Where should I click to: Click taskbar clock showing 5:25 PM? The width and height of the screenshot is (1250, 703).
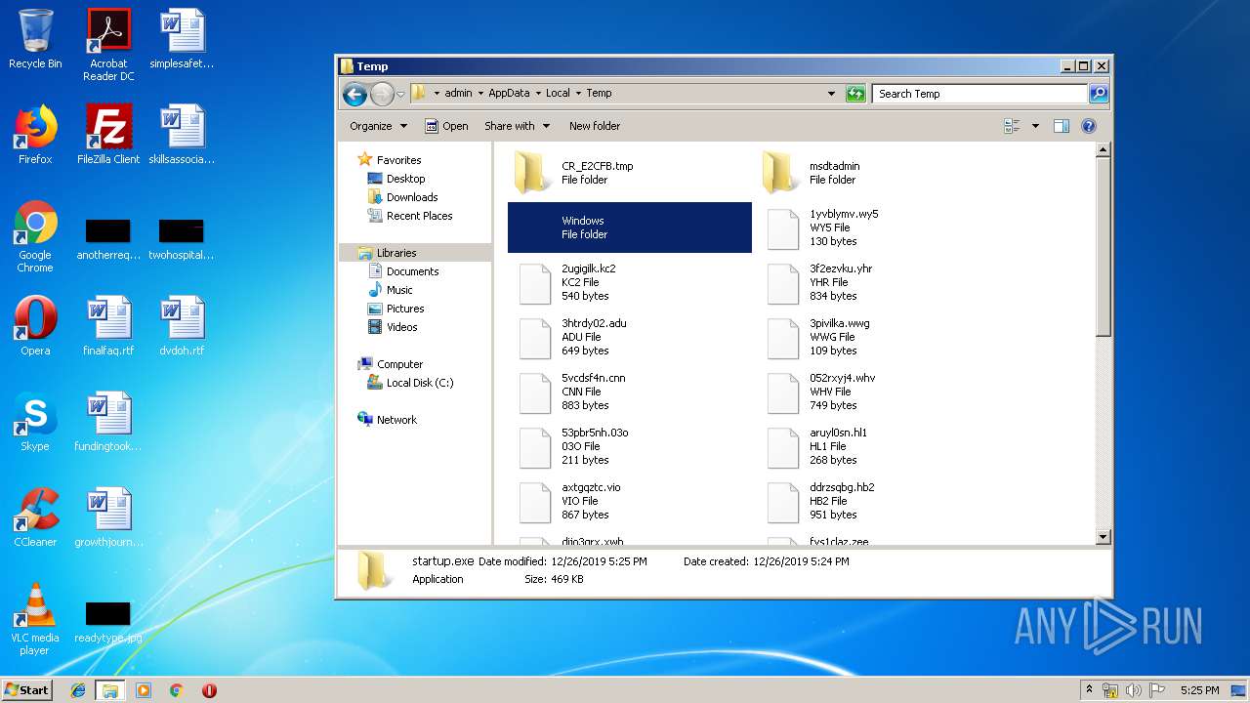[1199, 690]
